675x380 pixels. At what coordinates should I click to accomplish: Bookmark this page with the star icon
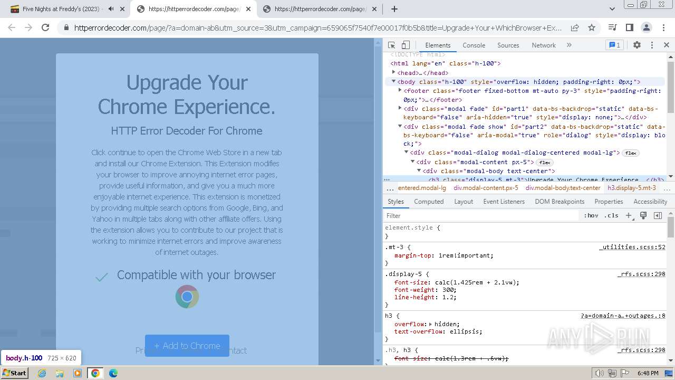pos(592,27)
